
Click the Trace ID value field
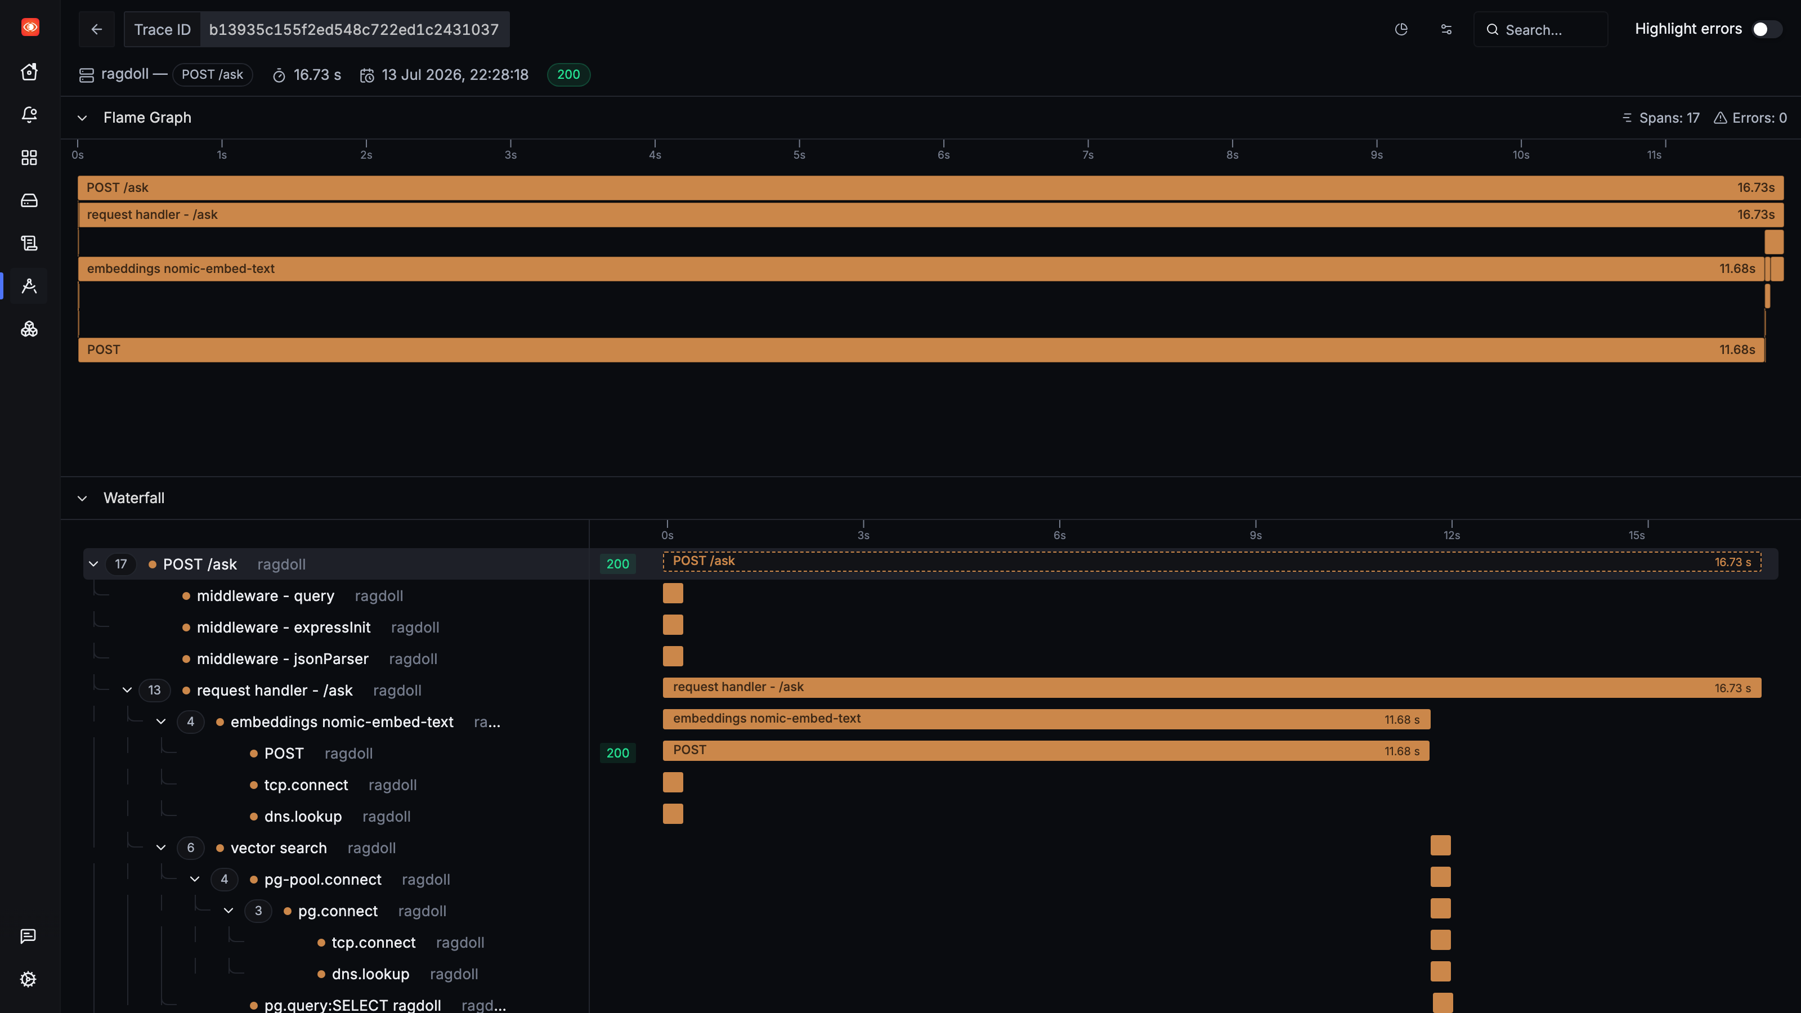coord(355,29)
